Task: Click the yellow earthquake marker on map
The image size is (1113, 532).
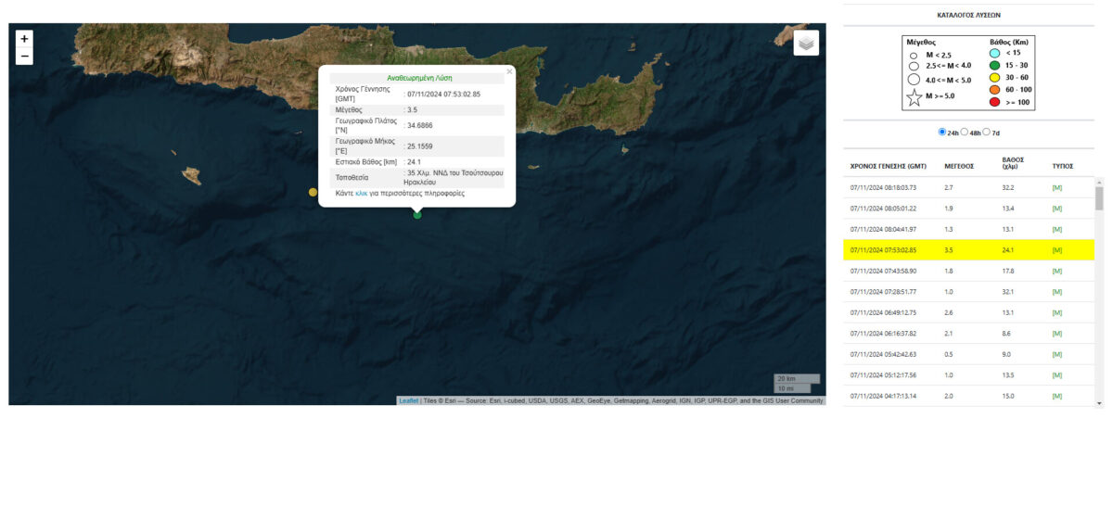Action: tap(313, 192)
